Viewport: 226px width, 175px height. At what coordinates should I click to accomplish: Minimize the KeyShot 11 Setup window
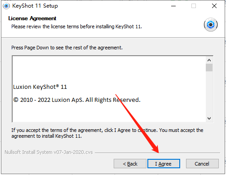(x=173, y=6)
